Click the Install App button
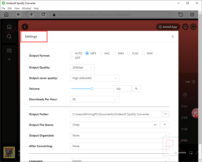202x162 pixels. click(x=168, y=27)
